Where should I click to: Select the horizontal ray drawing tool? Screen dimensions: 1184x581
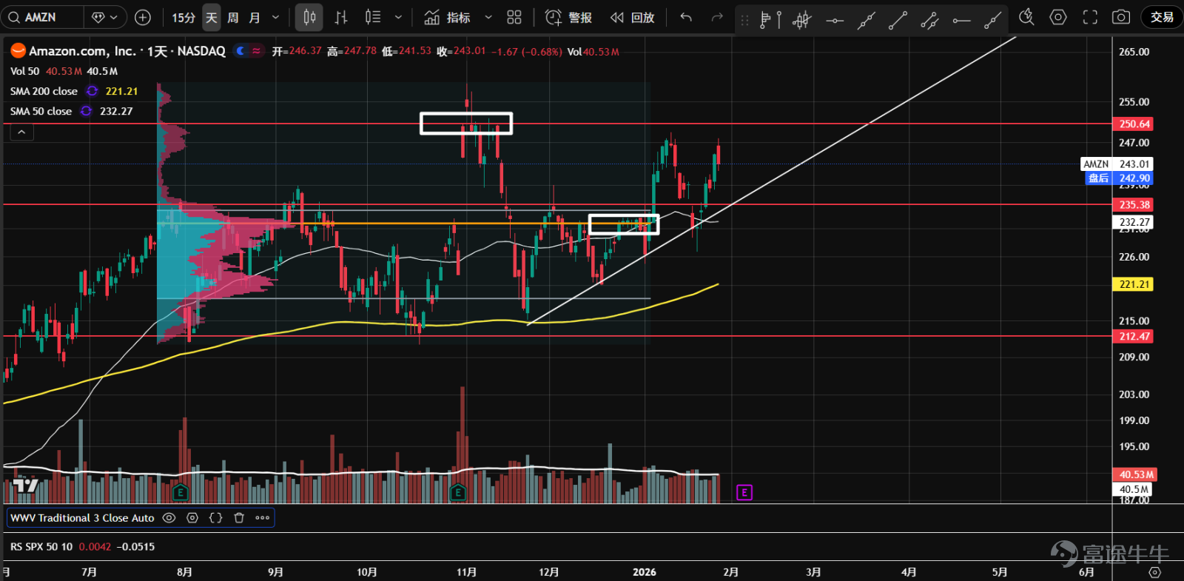961,20
